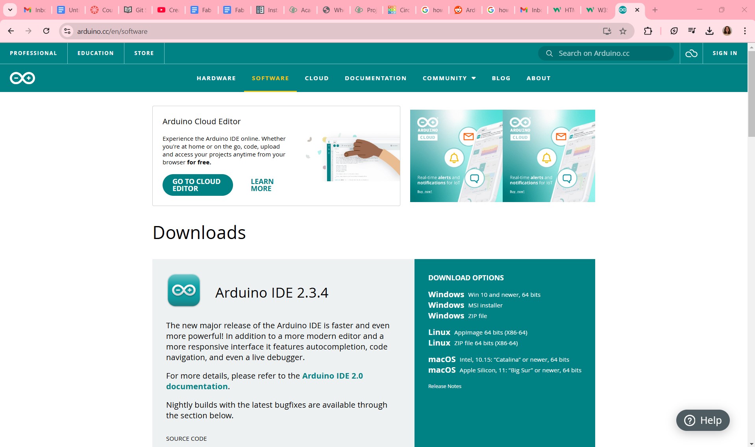Open the media control icon in toolbar
Image resolution: width=755 pixels, height=447 pixels.
692,31
